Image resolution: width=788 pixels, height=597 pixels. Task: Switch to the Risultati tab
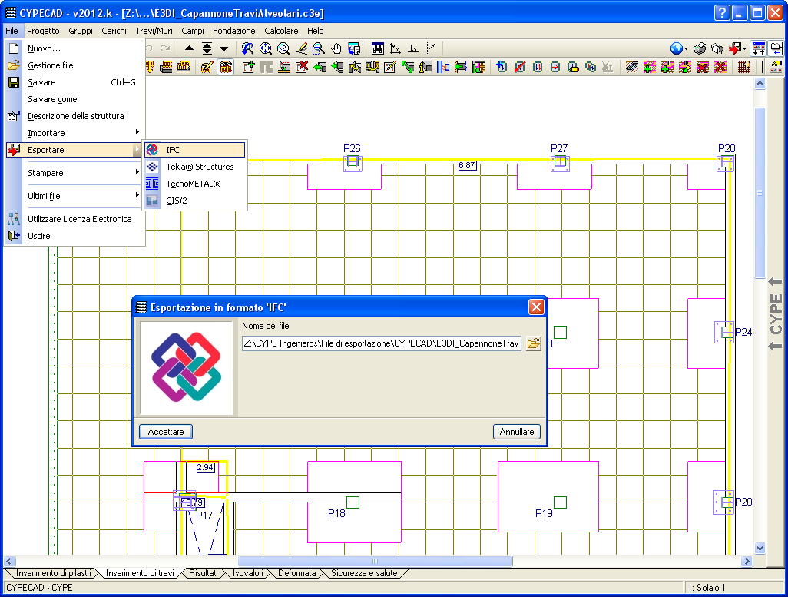pos(204,573)
